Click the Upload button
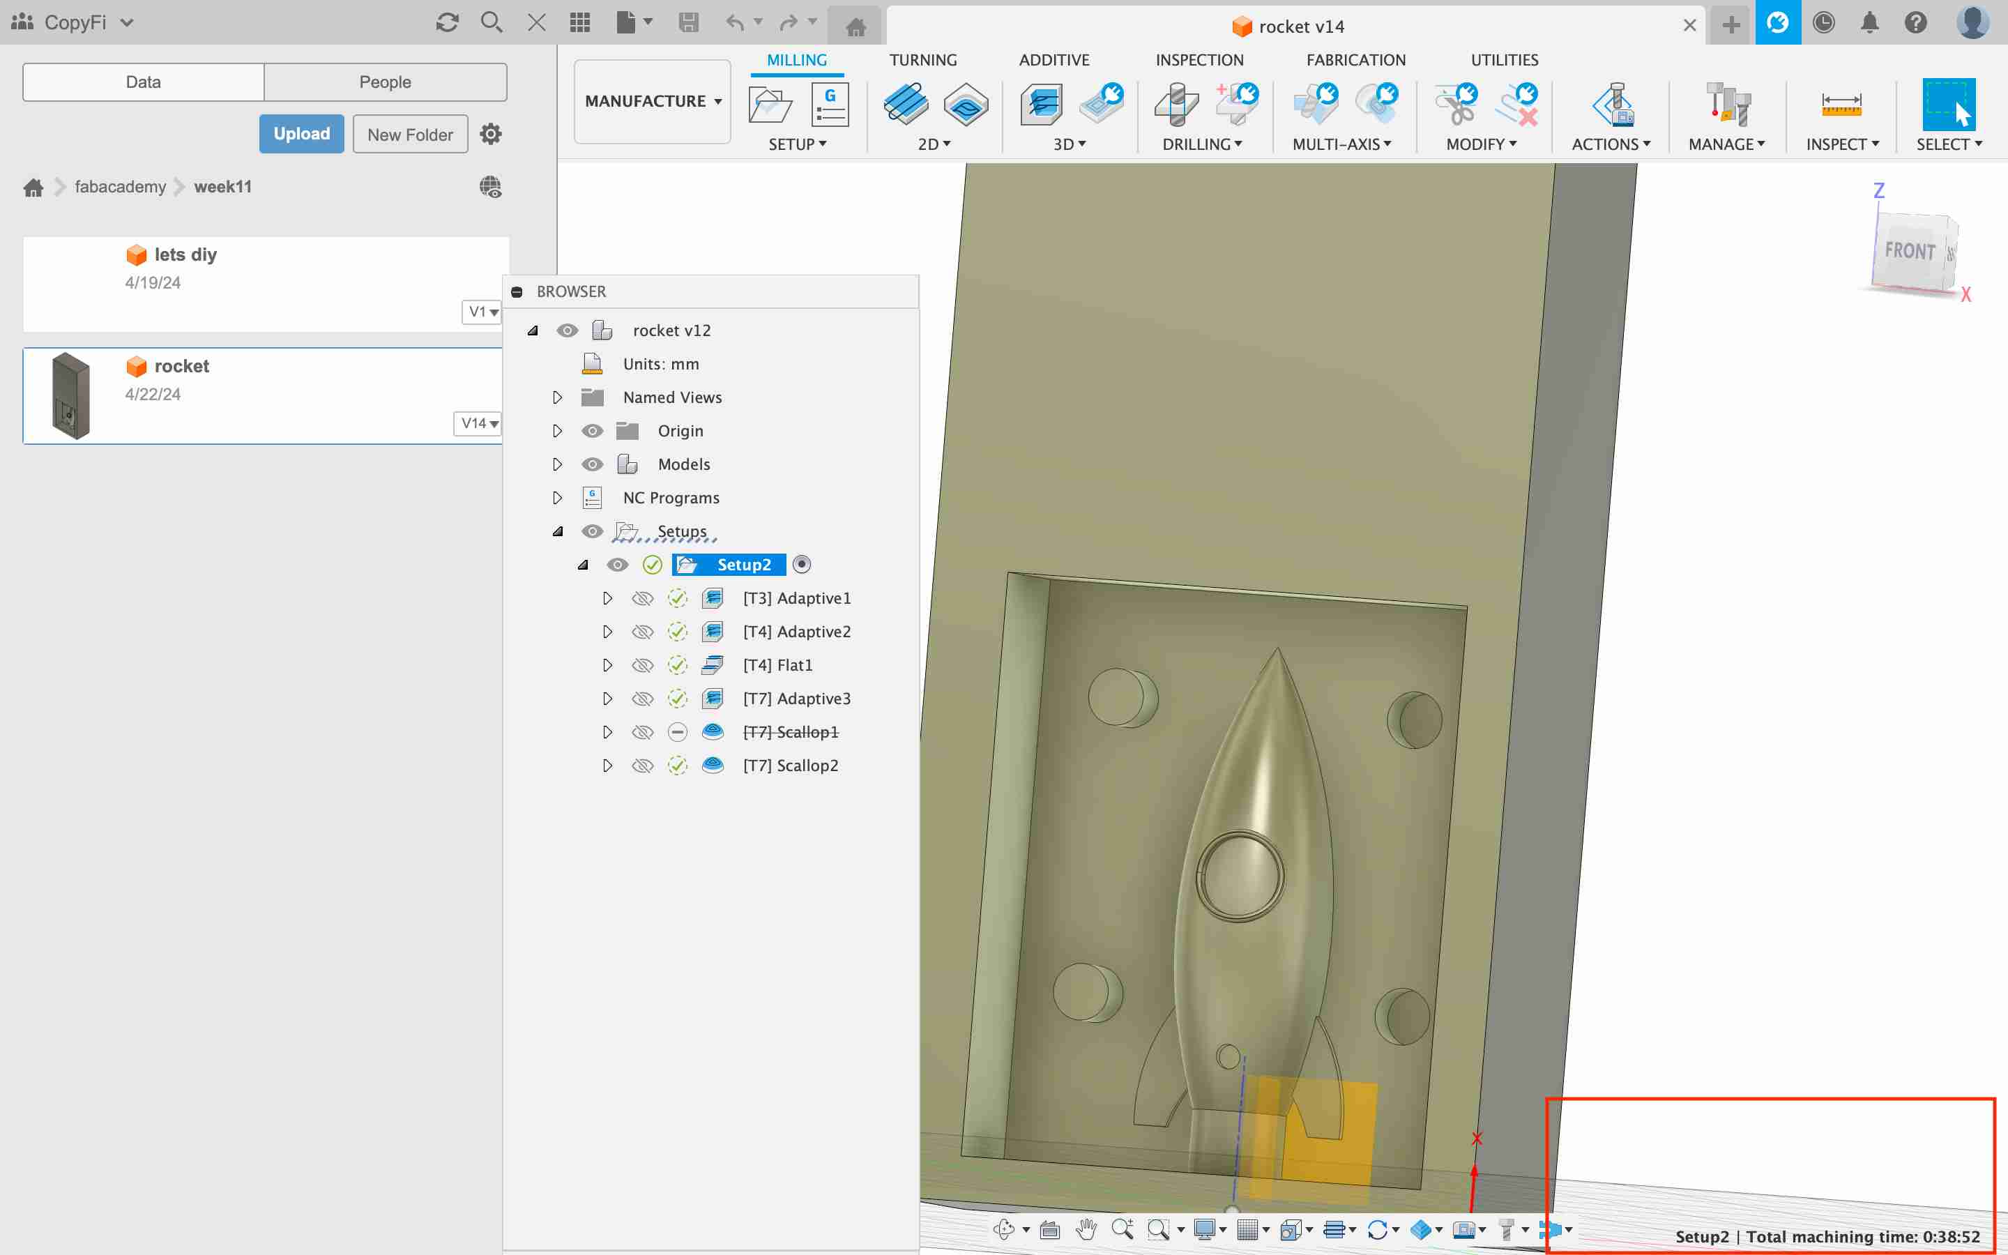This screenshot has height=1255, width=2008. point(302,134)
